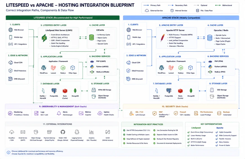Click Object Storage (S3/Cloud Storage) icon in external integrations

(36, 132)
